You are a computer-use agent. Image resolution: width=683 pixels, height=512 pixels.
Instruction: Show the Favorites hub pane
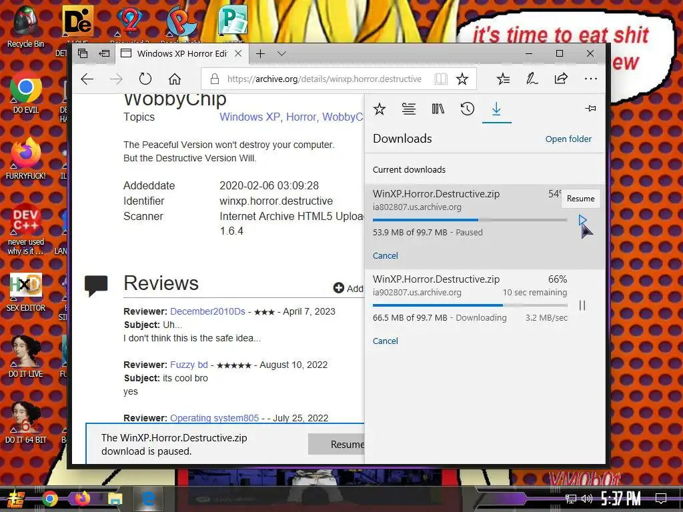point(380,109)
